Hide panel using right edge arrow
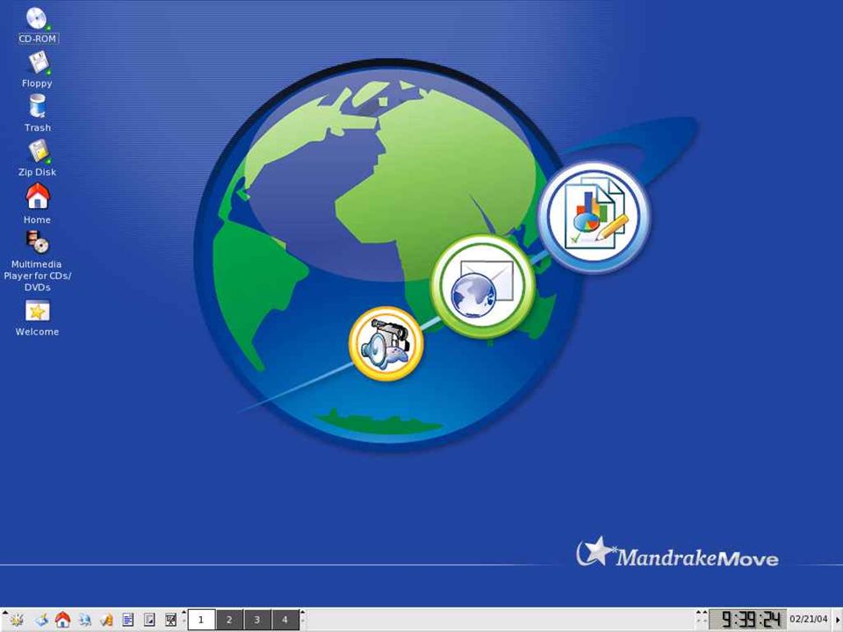 tap(838, 620)
